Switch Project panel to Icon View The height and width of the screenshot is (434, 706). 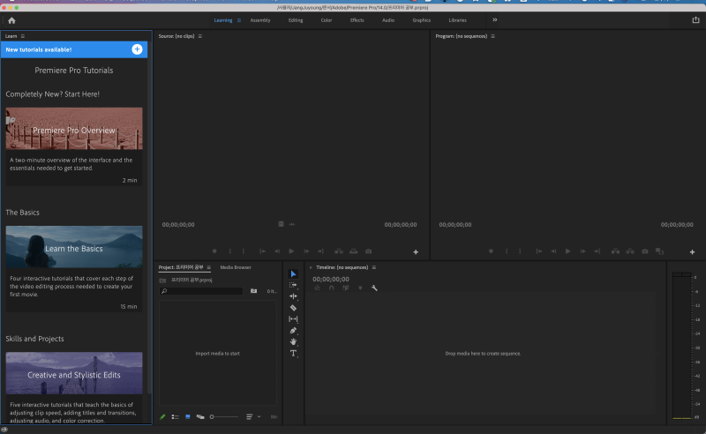pos(188,417)
